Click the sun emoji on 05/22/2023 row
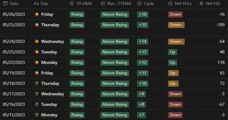This screenshot has height=120, width=228. (37, 63)
